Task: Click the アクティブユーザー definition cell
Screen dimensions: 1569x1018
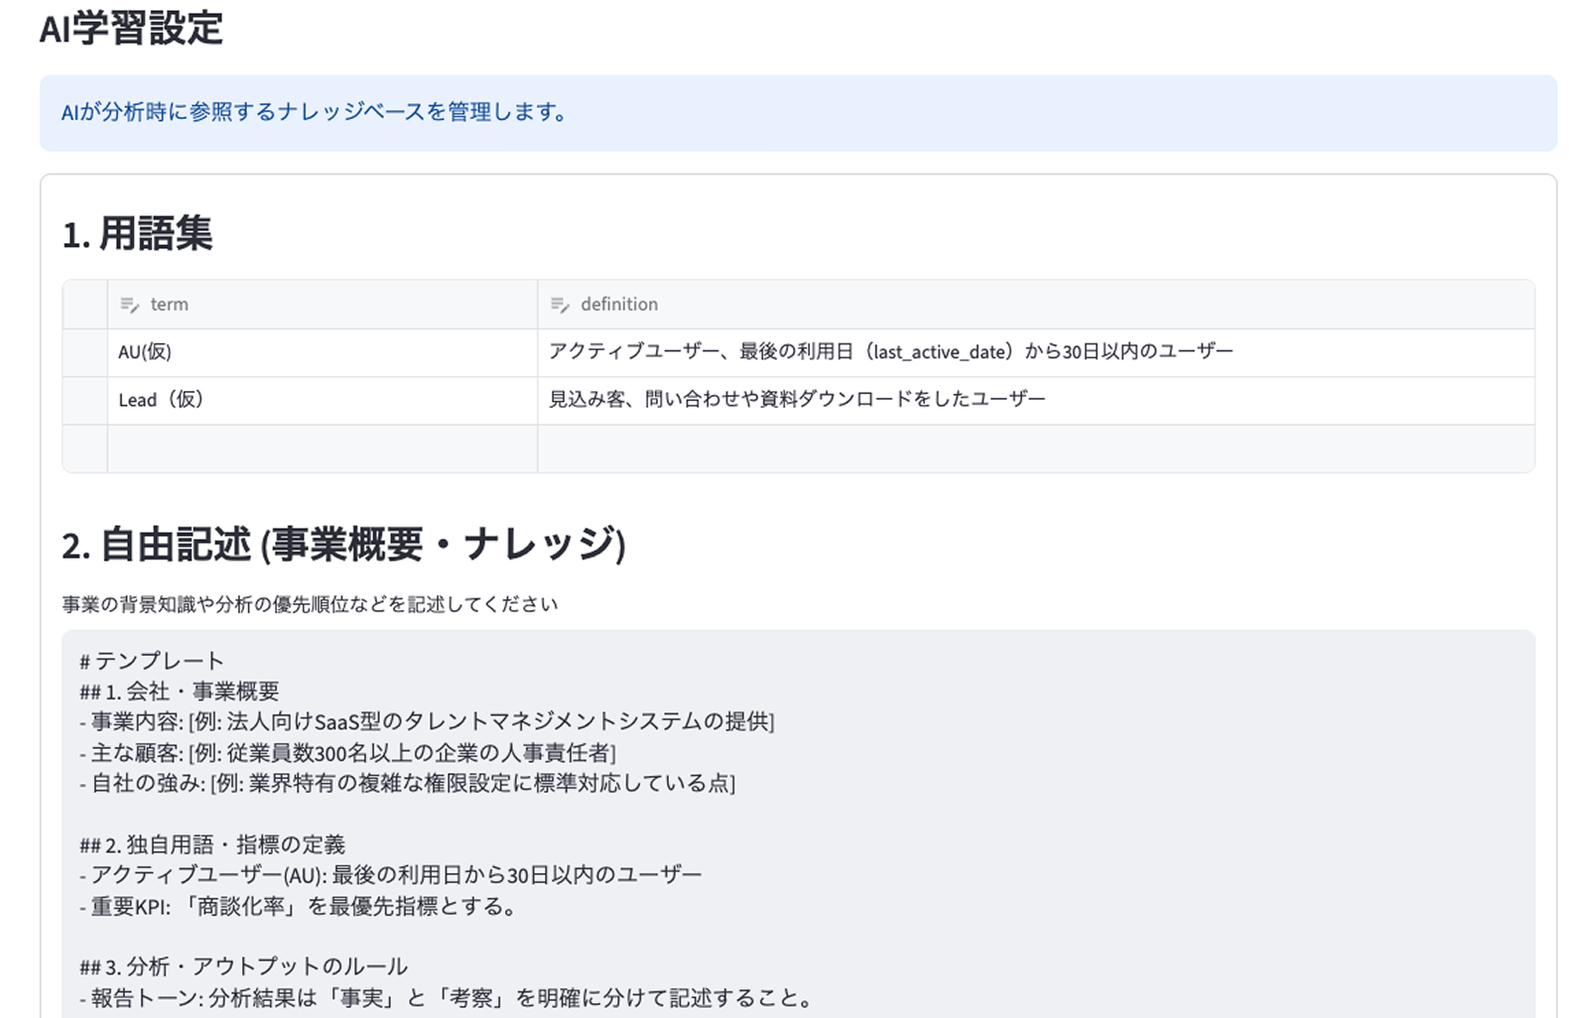Action: click(x=1036, y=352)
